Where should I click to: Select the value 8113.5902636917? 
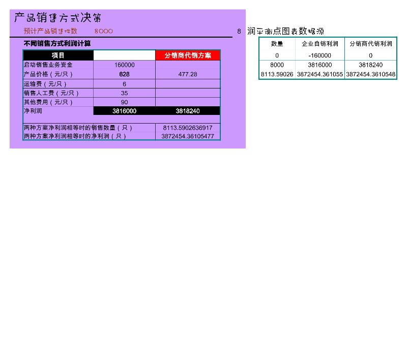[x=188, y=128]
